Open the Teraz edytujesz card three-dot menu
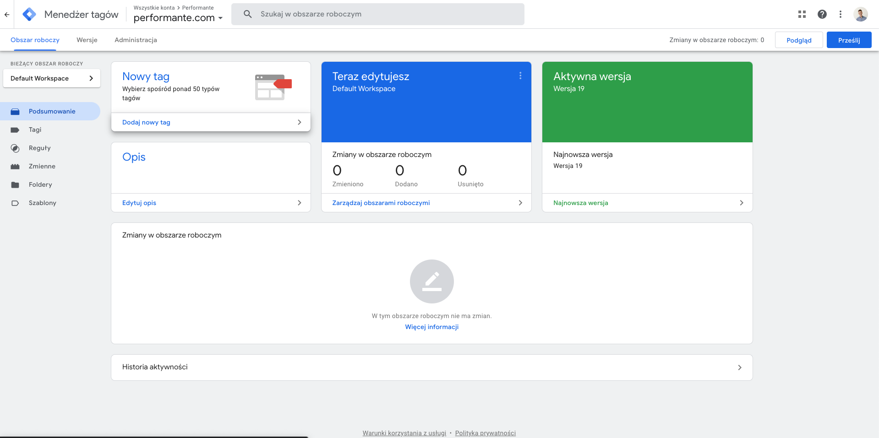 520,76
